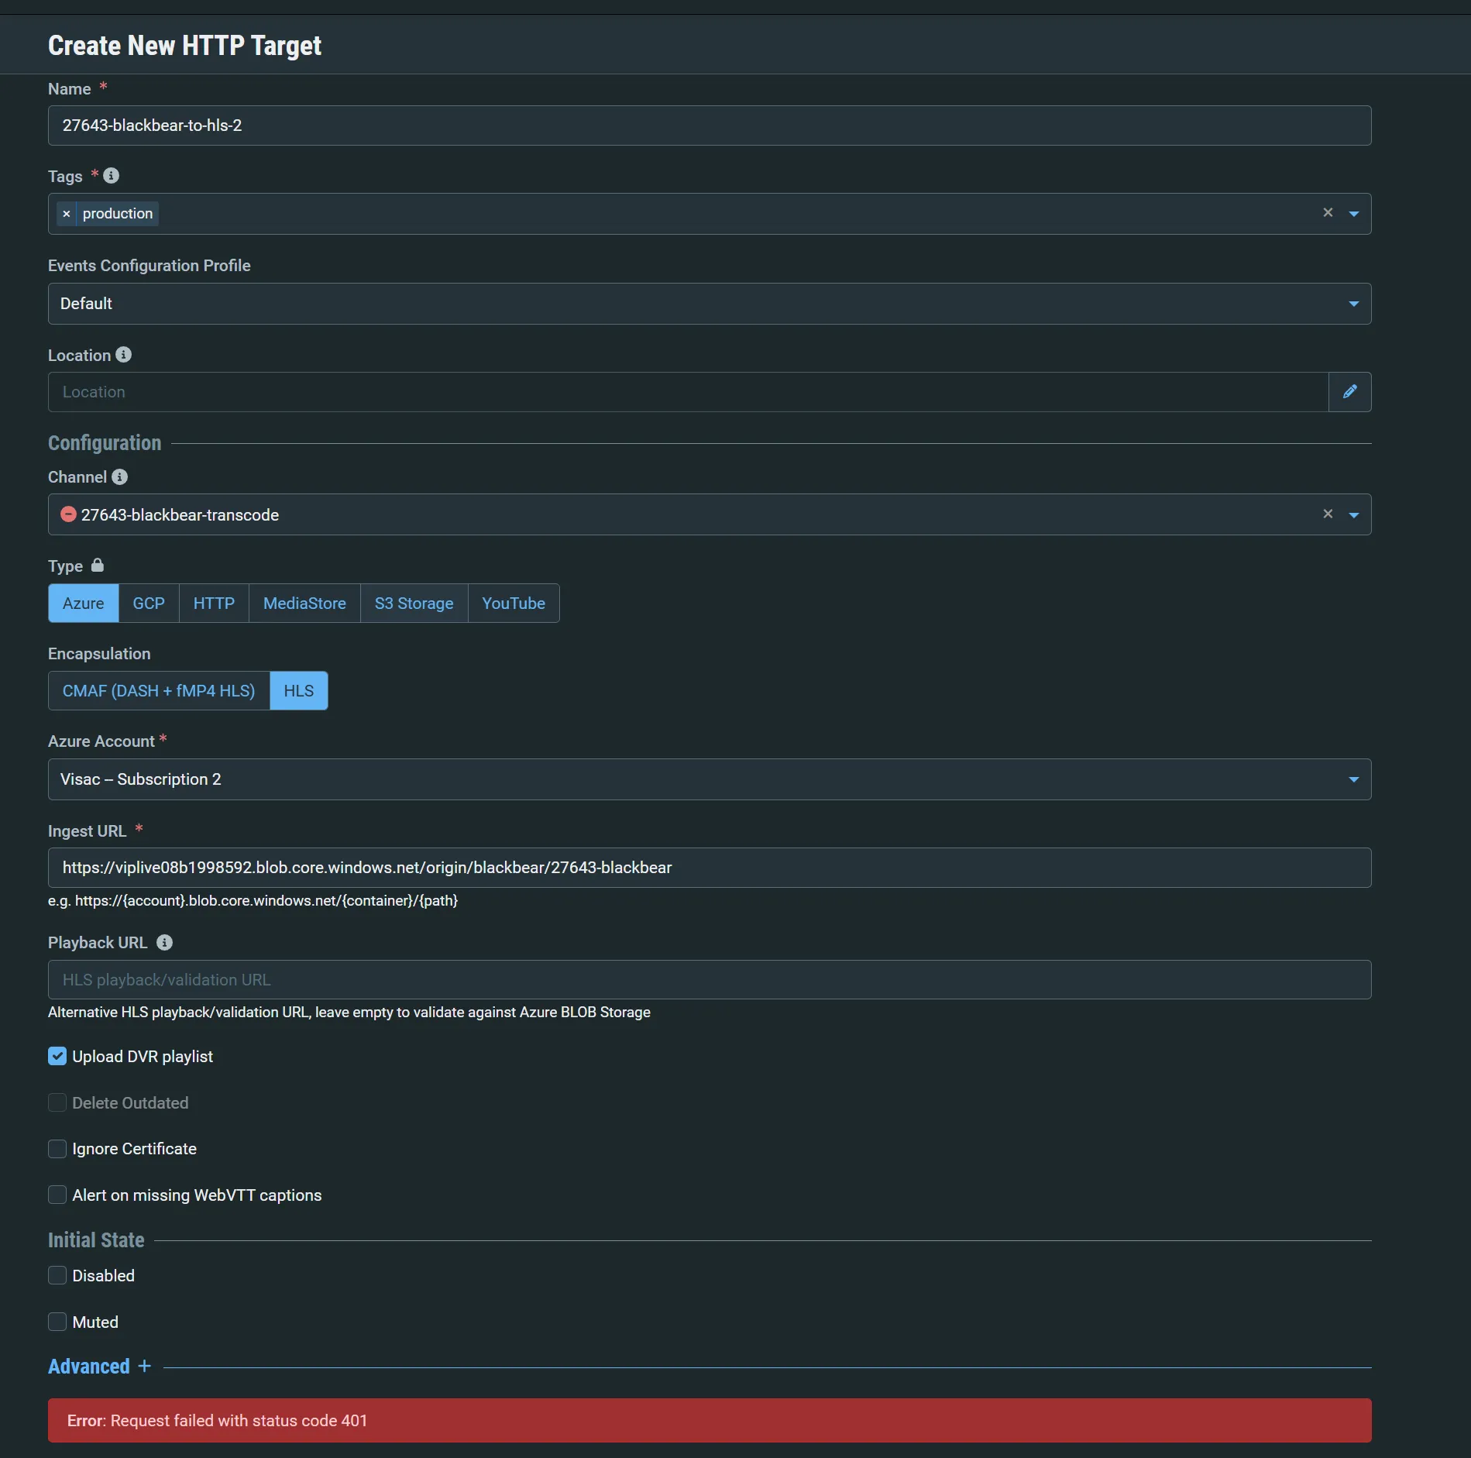Click the Ingest URL input field
This screenshot has width=1471, height=1458.
710,868
